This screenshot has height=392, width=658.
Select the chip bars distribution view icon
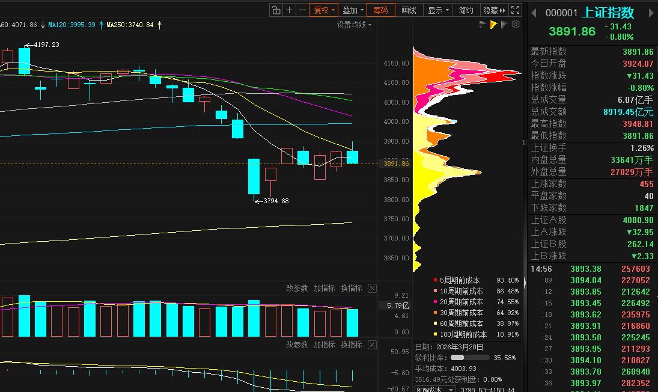click(x=483, y=25)
